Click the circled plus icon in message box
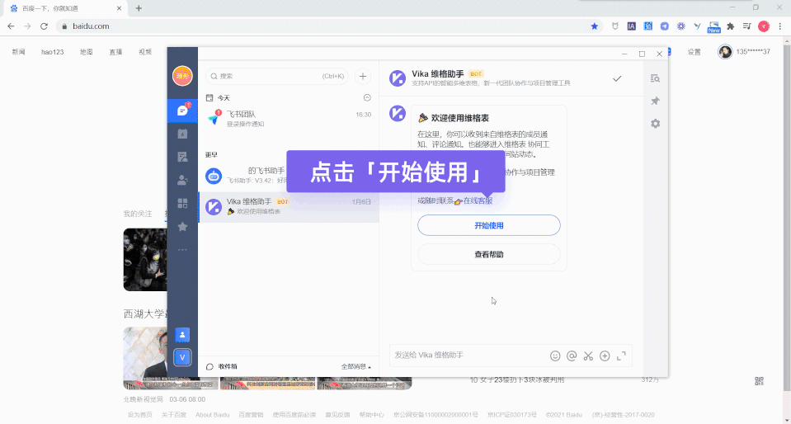791x424 pixels. (x=605, y=356)
